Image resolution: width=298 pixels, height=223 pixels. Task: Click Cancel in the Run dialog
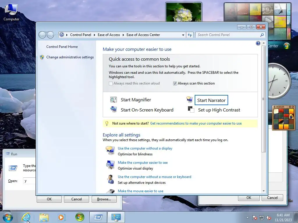point(77,199)
